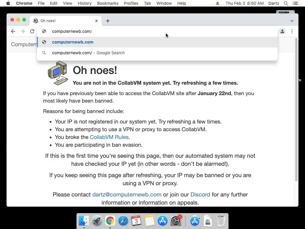
Task: Open Spotlight search magnifier icon
Action: tap(286, 3)
